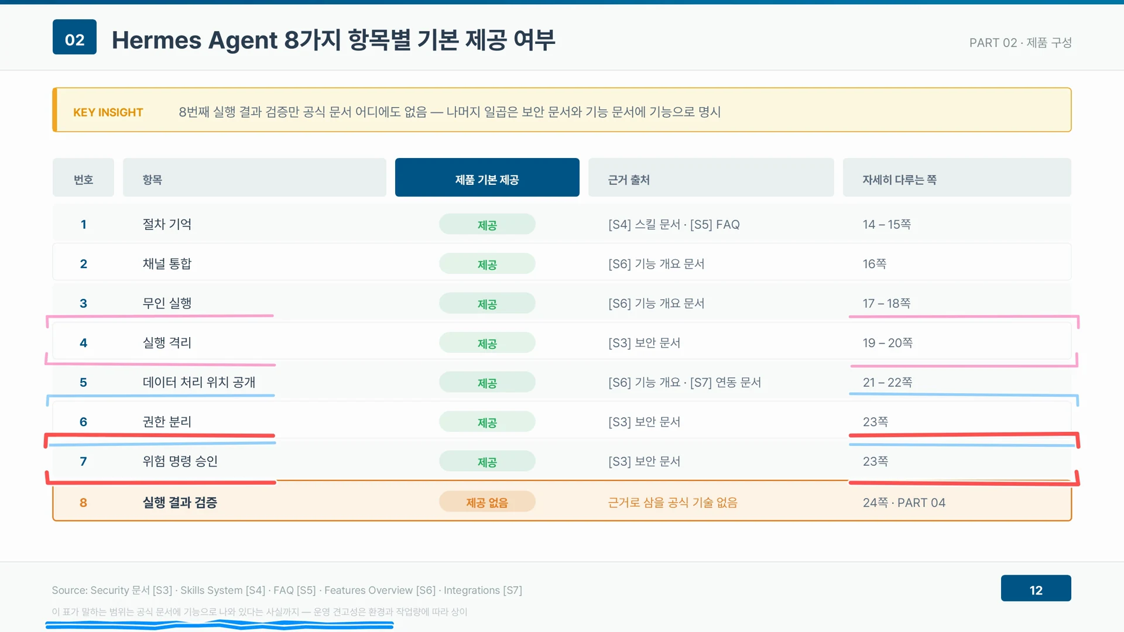Click the '제공' badge in the 위험 명령 승인 row
1124x632 pixels.
(487, 461)
